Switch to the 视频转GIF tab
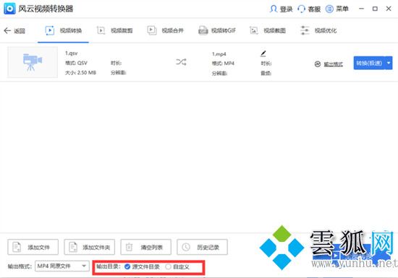Viewport: 398px width, 278px height. tap(217, 30)
